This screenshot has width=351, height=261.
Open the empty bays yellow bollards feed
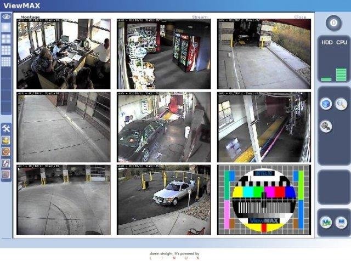pos(64,200)
